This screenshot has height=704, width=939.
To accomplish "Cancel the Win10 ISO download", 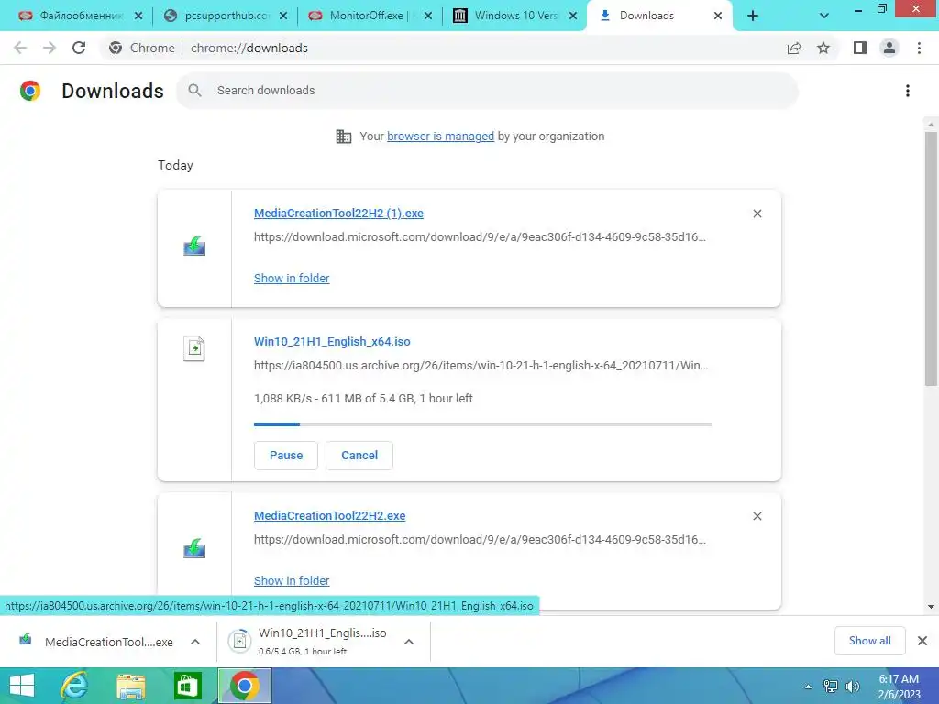I will tap(359, 456).
